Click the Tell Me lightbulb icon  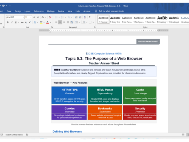tap(96, 11)
